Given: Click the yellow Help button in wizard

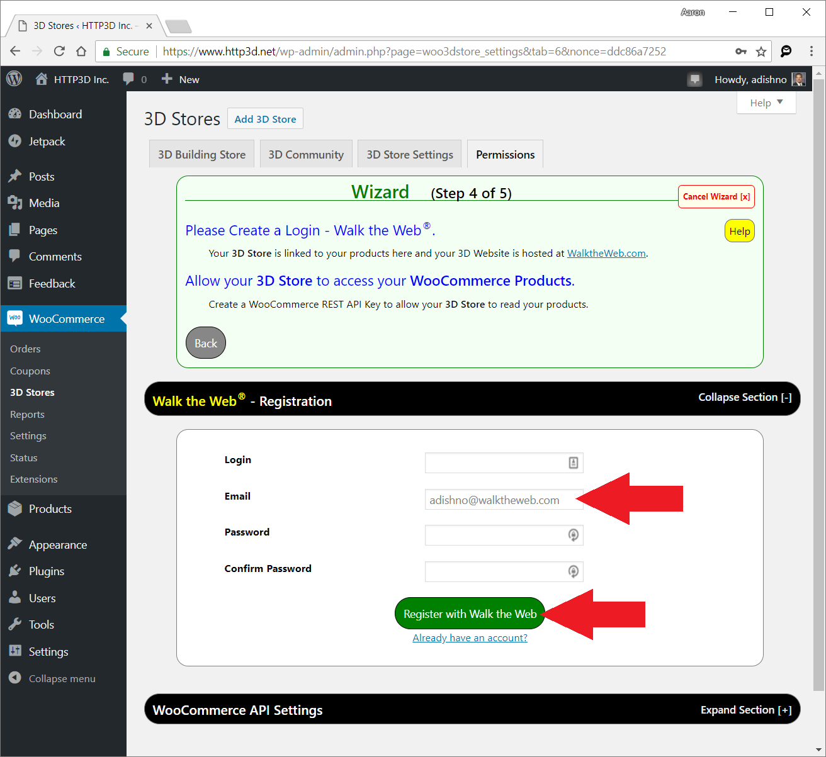Looking at the screenshot, I should click(x=740, y=231).
